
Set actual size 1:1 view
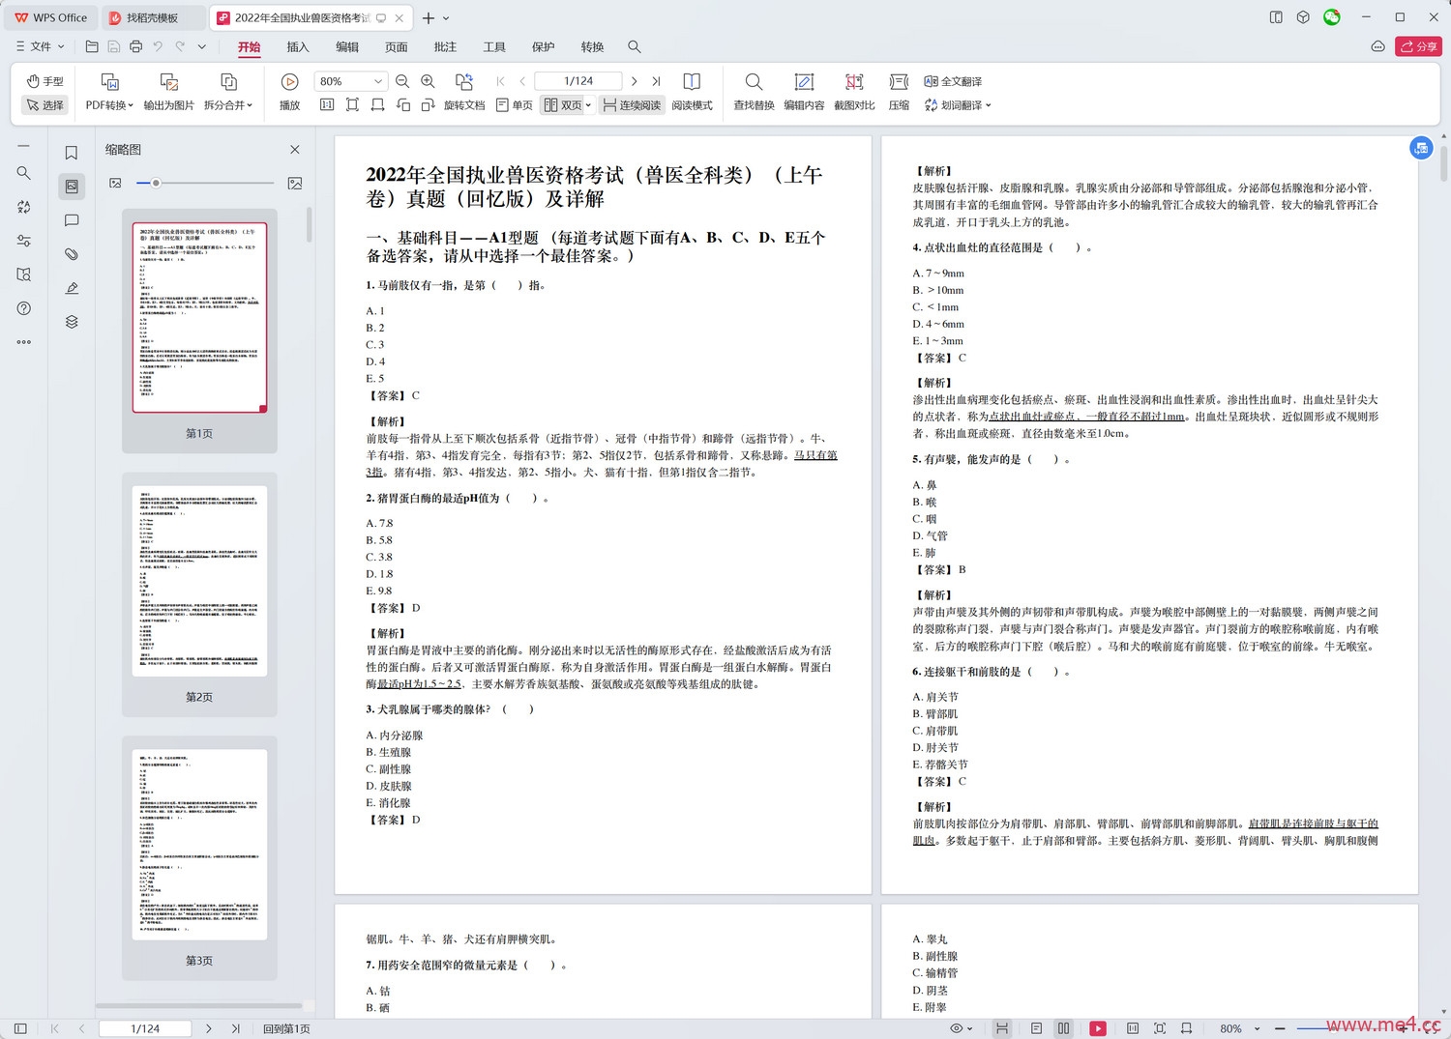tap(327, 104)
